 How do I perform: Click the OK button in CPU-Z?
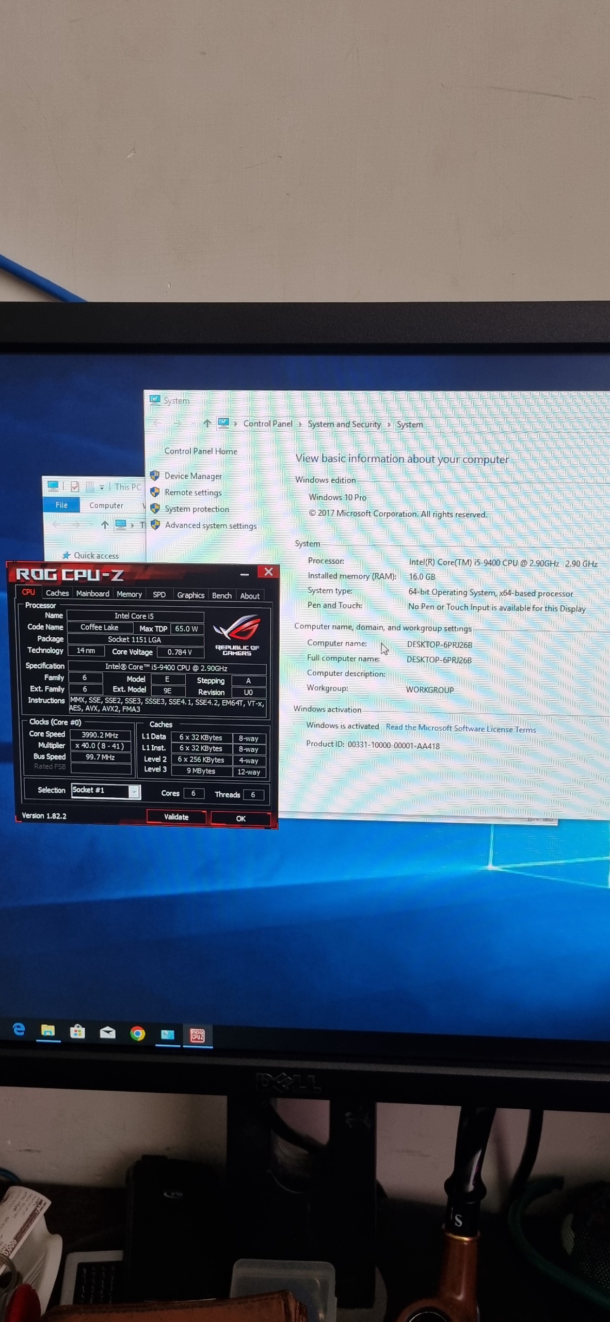coord(240,819)
